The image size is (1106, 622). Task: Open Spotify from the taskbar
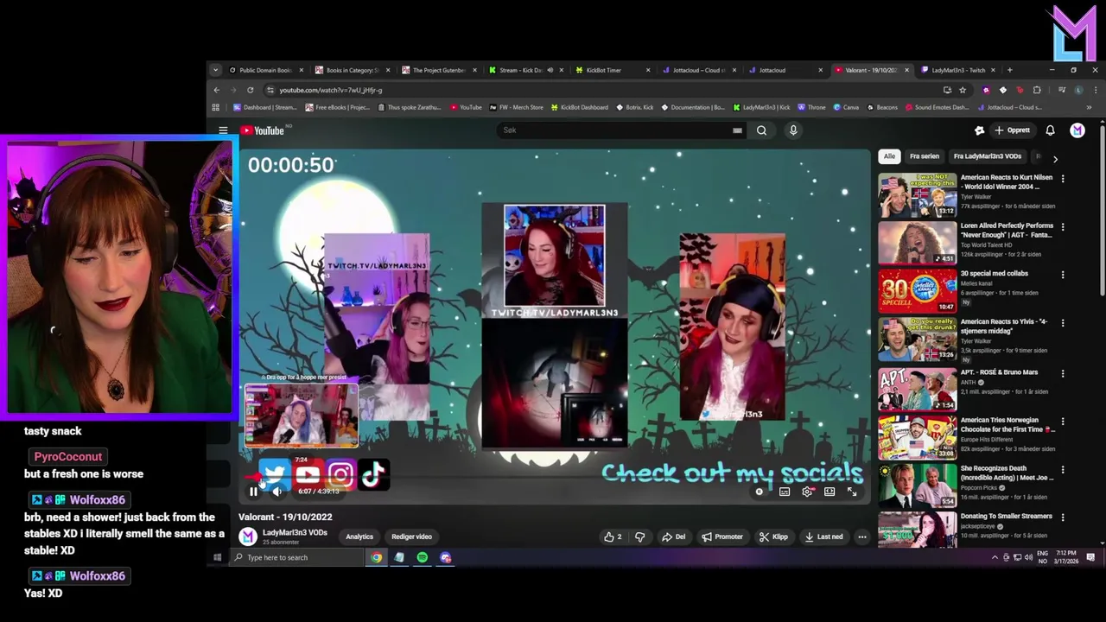pos(423,557)
